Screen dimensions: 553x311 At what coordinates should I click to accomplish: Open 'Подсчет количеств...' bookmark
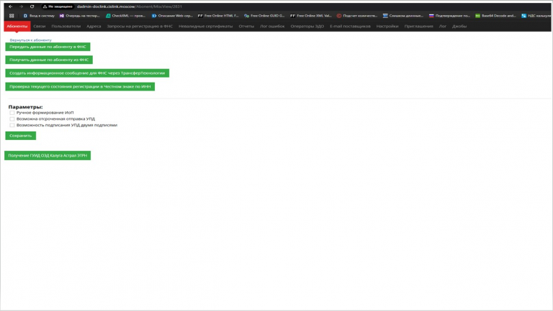357,16
